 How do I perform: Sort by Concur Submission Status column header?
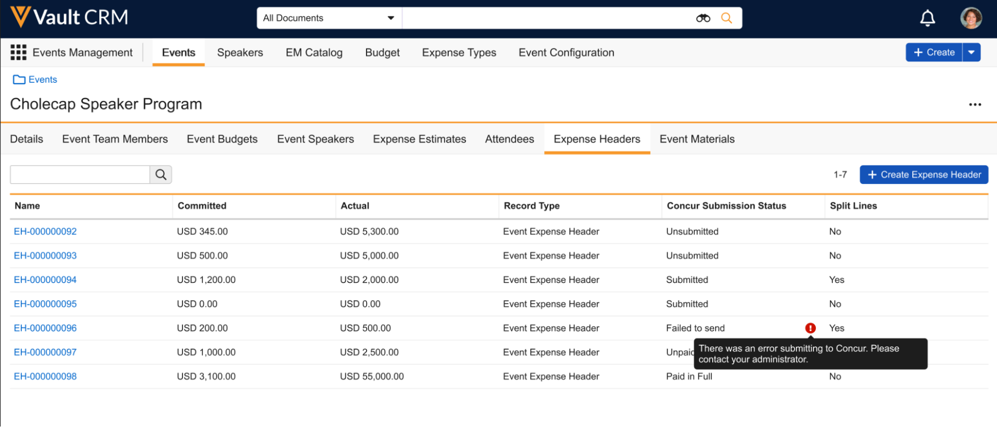[726, 206]
